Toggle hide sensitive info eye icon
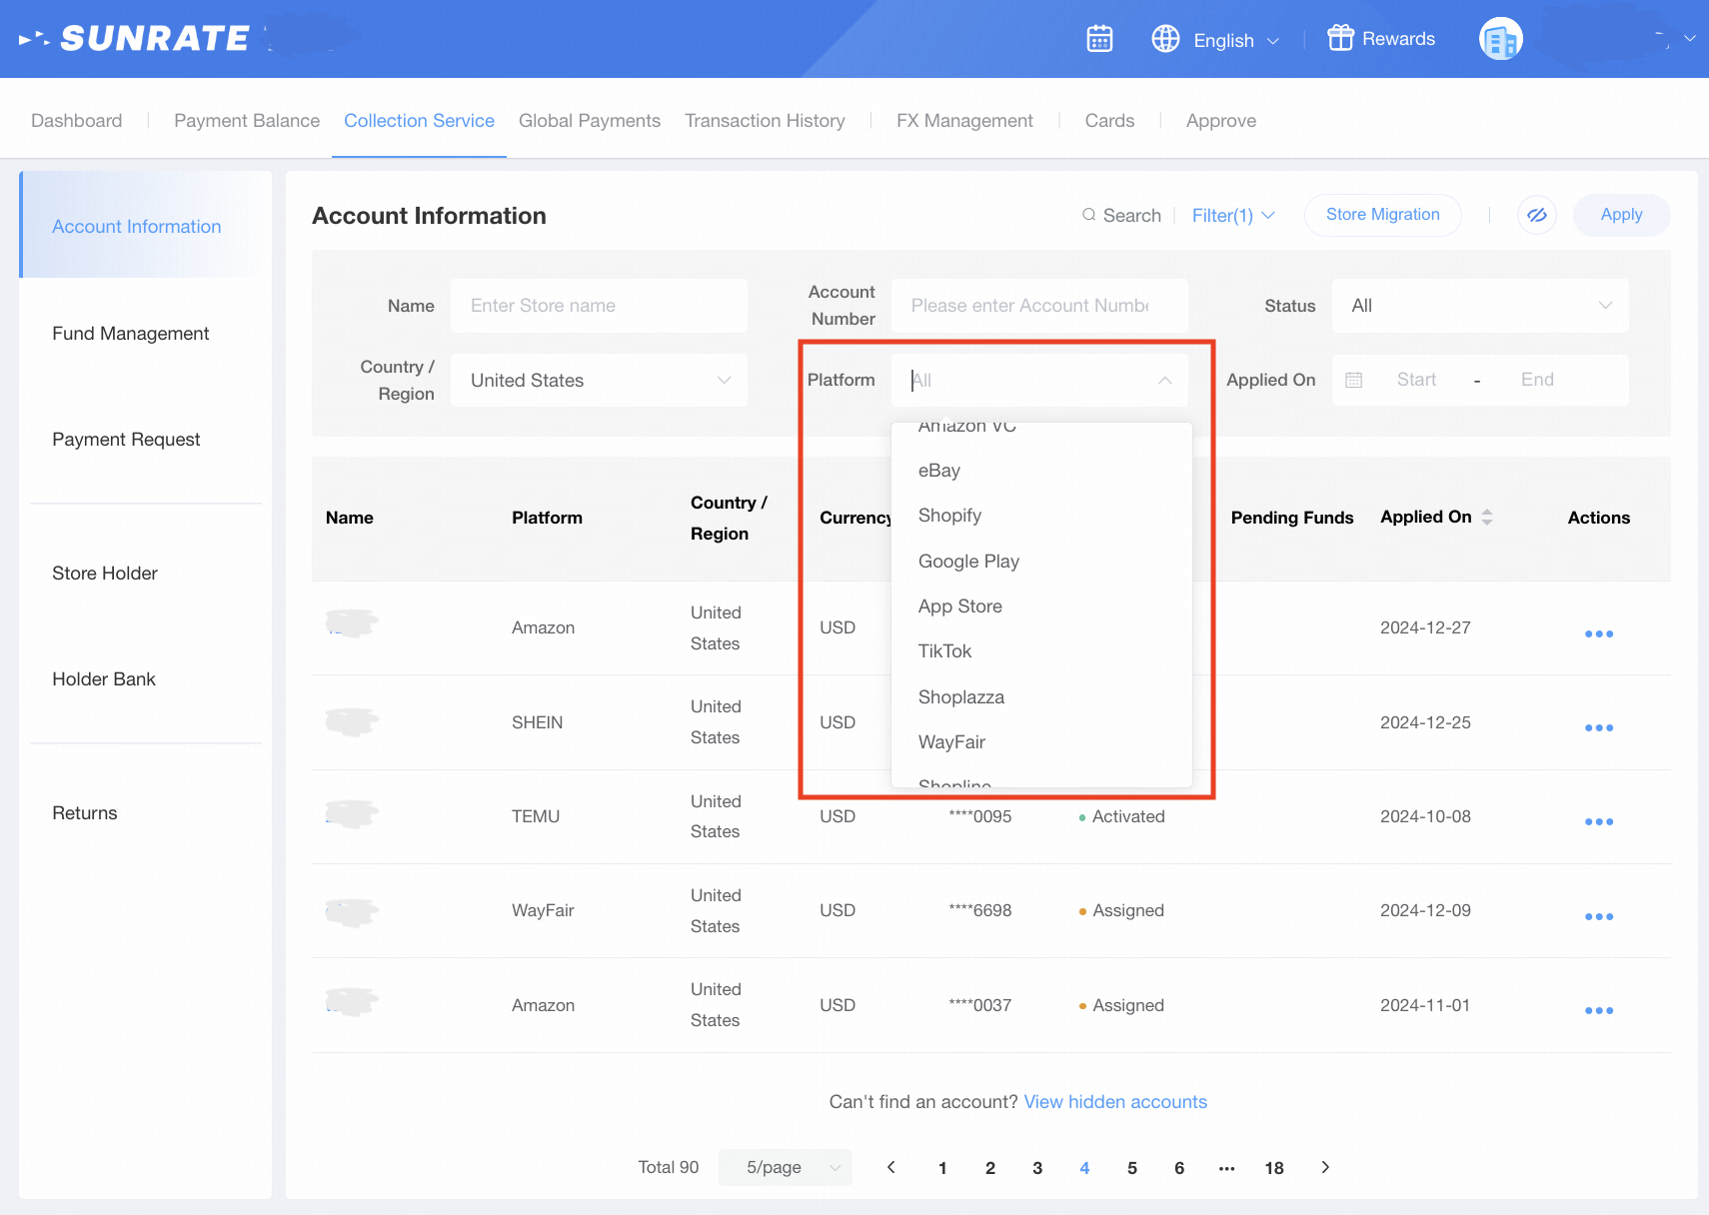This screenshot has height=1215, width=1709. (1536, 215)
